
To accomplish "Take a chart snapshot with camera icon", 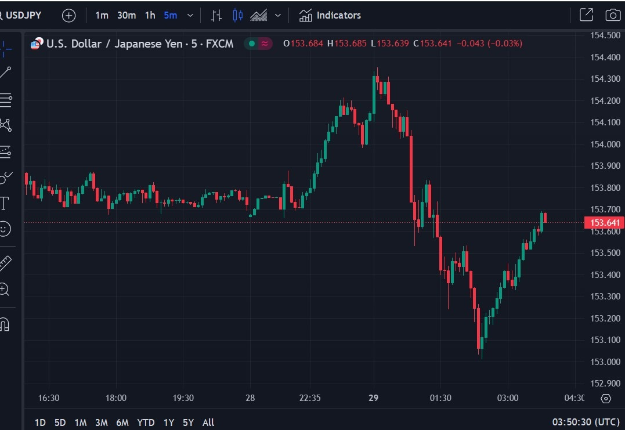I will pos(613,15).
